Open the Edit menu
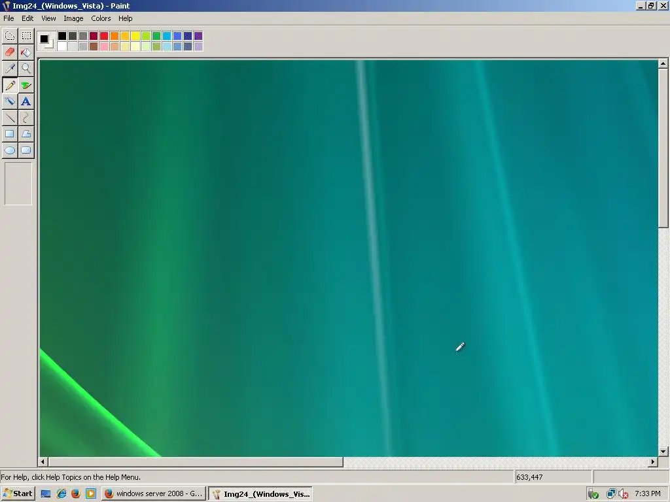670x502 pixels. tap(27, 18)
